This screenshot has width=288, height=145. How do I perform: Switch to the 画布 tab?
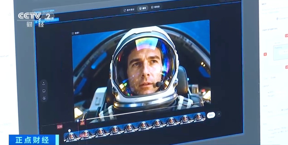[x=143, y=8]
